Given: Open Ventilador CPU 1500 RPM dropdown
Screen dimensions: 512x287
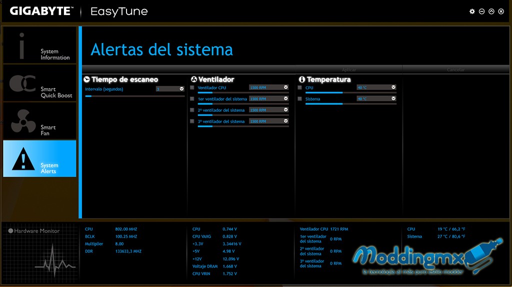Looking at the screenshot, I should (x=268, y=87).
